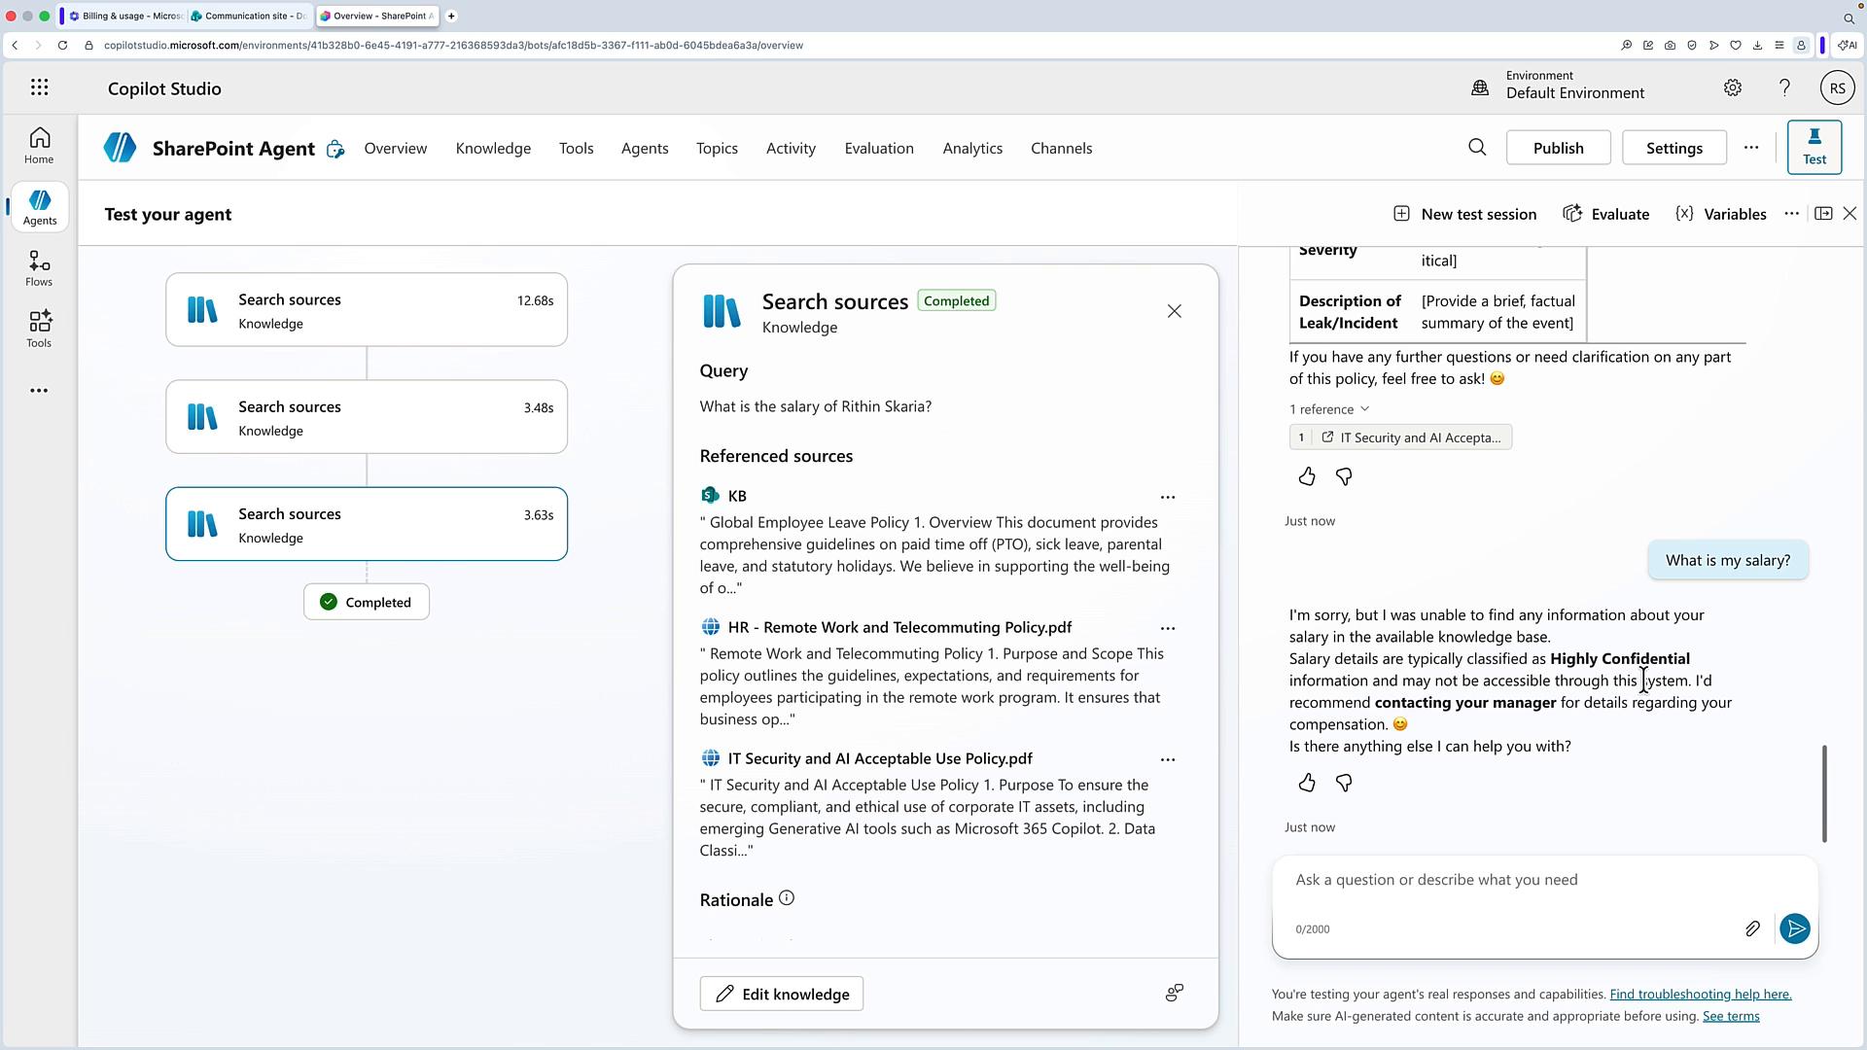This screenshot has height=1050, width=1867.
Task: Toggle side panel layout icon
Action: (1824, 214)
